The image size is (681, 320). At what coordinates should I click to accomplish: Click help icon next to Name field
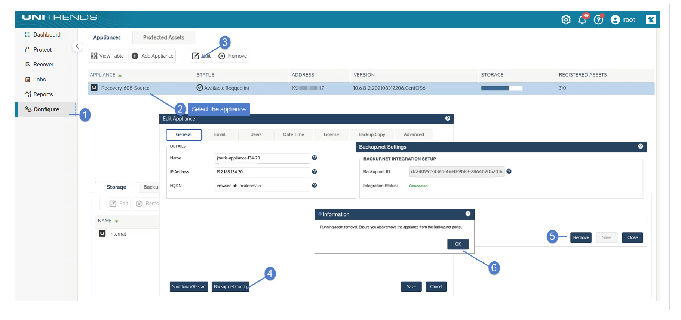point(315,158)
